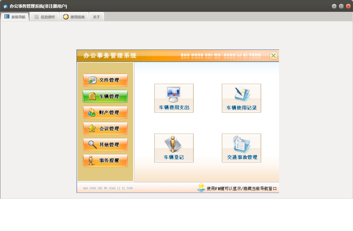
Task: Select the 车辆管理 sidebar button
Action: [105, 96]
